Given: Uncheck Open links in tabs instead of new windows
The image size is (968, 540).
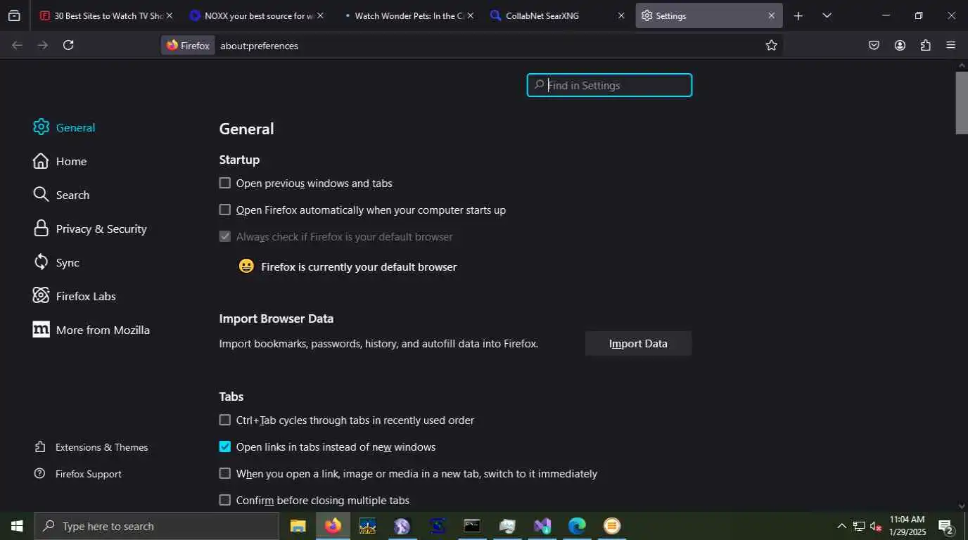Looking at the screenshot, I should click(x=225, y=446).
